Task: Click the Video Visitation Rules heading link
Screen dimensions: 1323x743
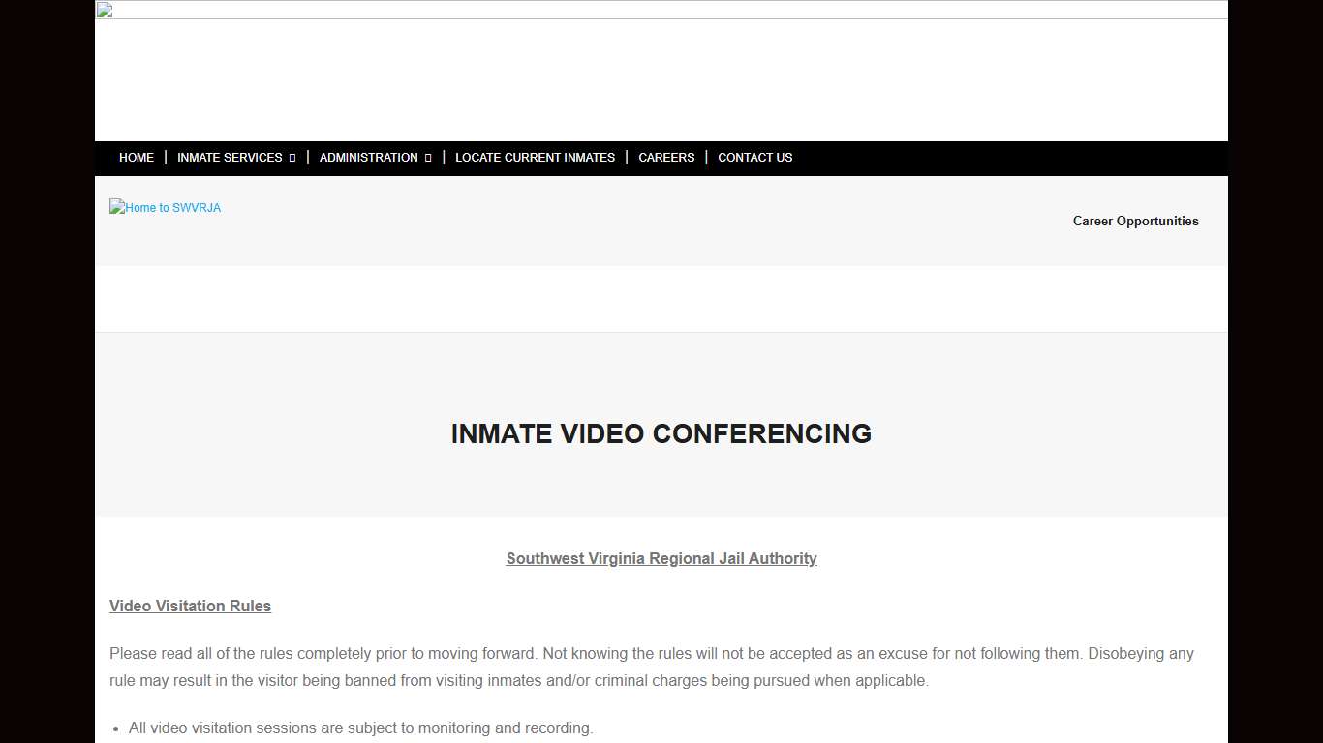Action: [x=190, y=606]
